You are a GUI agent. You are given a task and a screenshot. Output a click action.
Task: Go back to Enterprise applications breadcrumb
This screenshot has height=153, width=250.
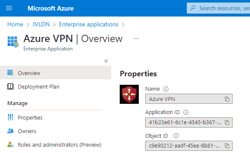[89, 24]
